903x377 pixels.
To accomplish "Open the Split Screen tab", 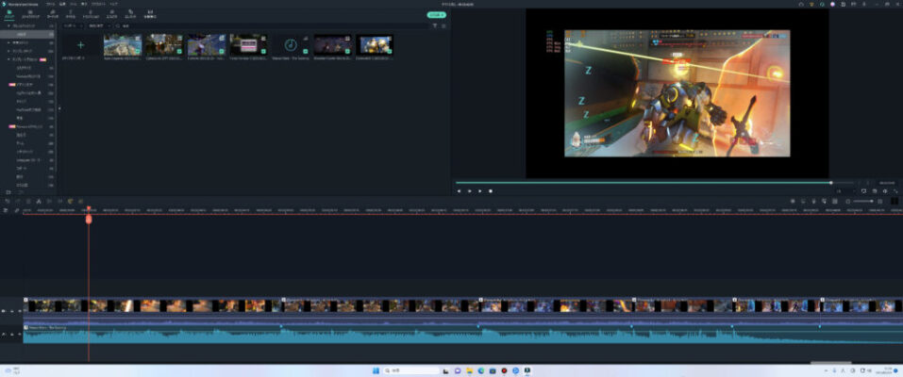I will coord(150,14).
